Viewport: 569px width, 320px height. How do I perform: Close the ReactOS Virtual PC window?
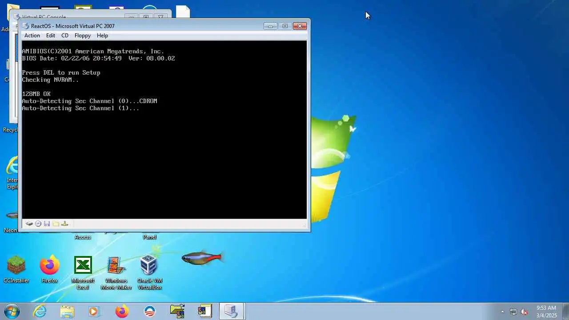pyautogui.click(x=300, y=26)
